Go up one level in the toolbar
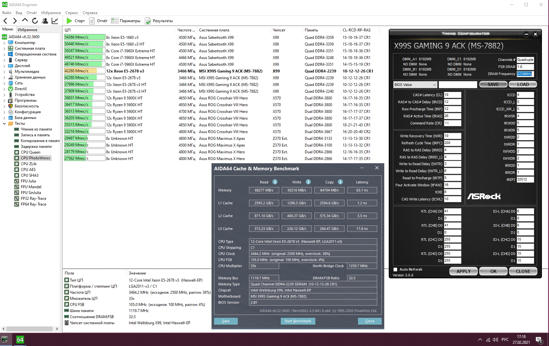549x346 pixels. pyautogui.click(x=25, y=21)
